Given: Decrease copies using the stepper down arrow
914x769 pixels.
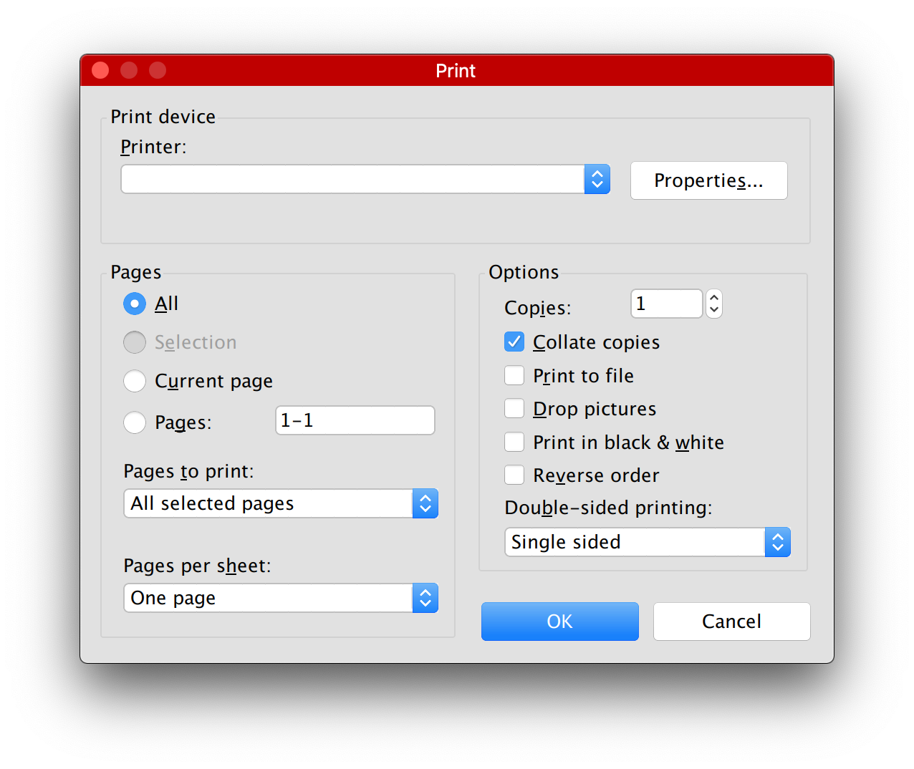Looking at the screenshot, I should 714,310.
